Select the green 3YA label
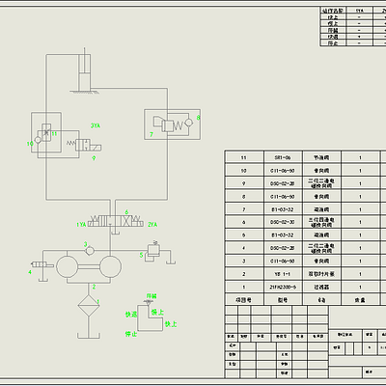 point(96,125)
